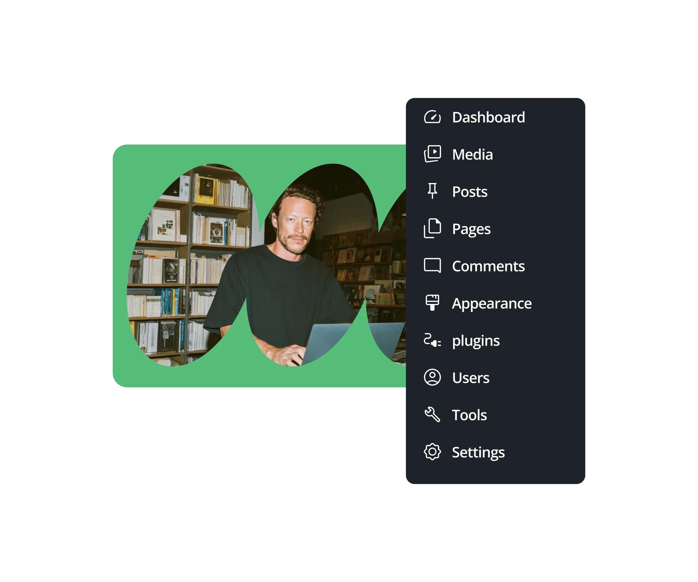
Task: Click the Users profile icon
Action: 432,377
